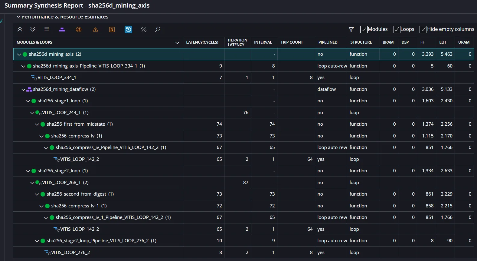Collapse the Performance & Resource Estimates section

coord(18,17)
